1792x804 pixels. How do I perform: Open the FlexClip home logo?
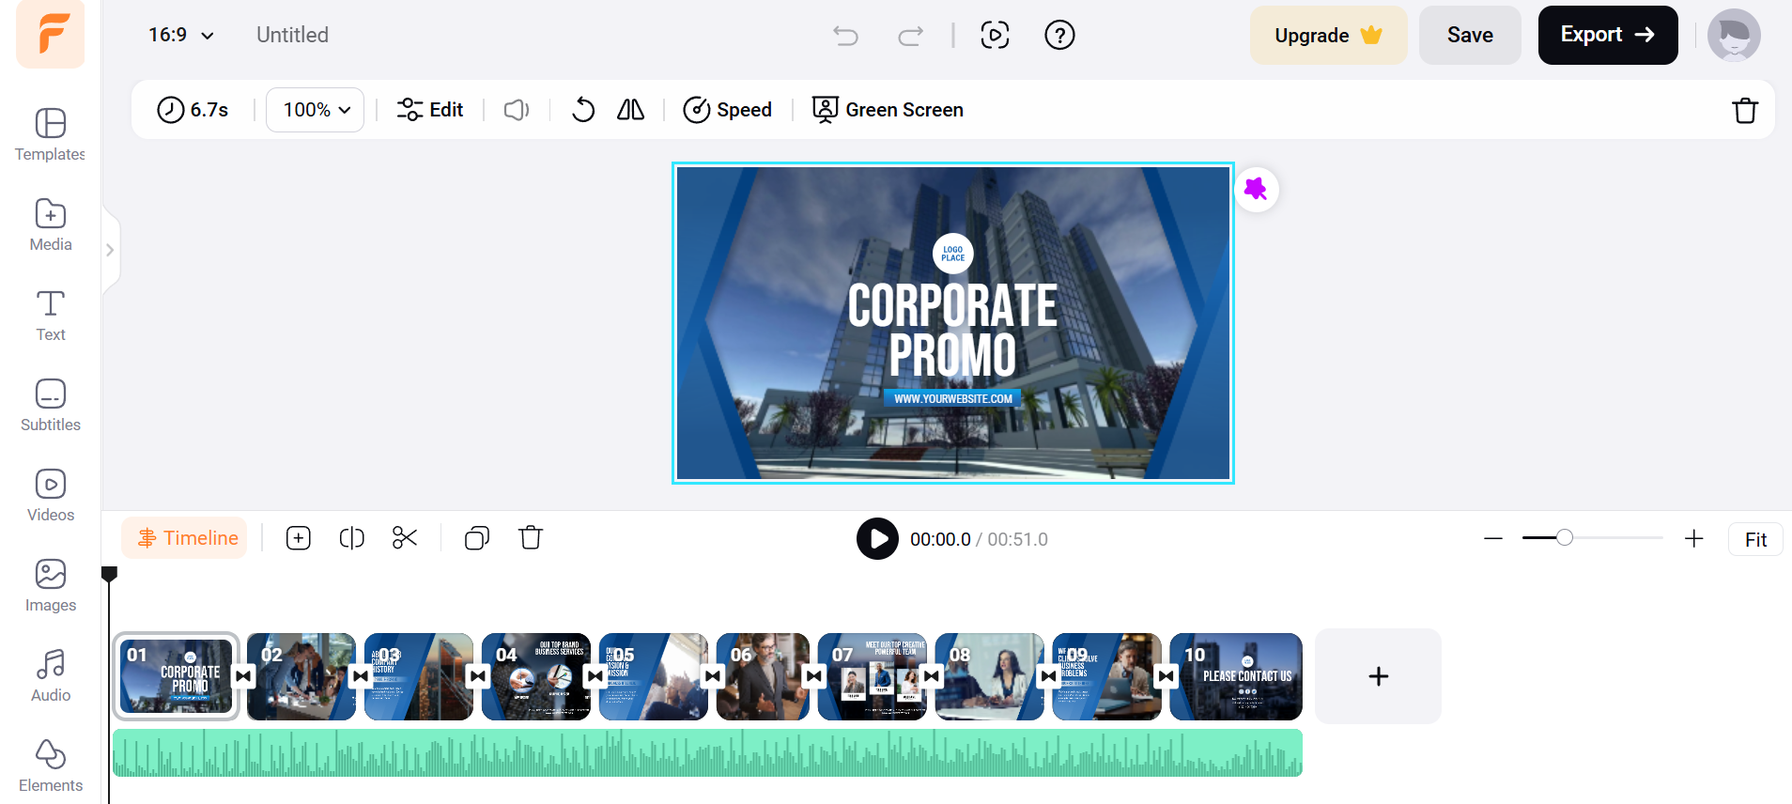coord(51,34)
